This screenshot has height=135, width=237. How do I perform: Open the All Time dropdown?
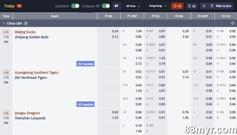pos(133,6)
